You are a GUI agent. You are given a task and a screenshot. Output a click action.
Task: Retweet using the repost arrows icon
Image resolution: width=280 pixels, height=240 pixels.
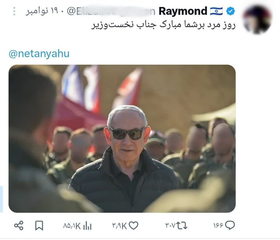[x=182, y=225]
